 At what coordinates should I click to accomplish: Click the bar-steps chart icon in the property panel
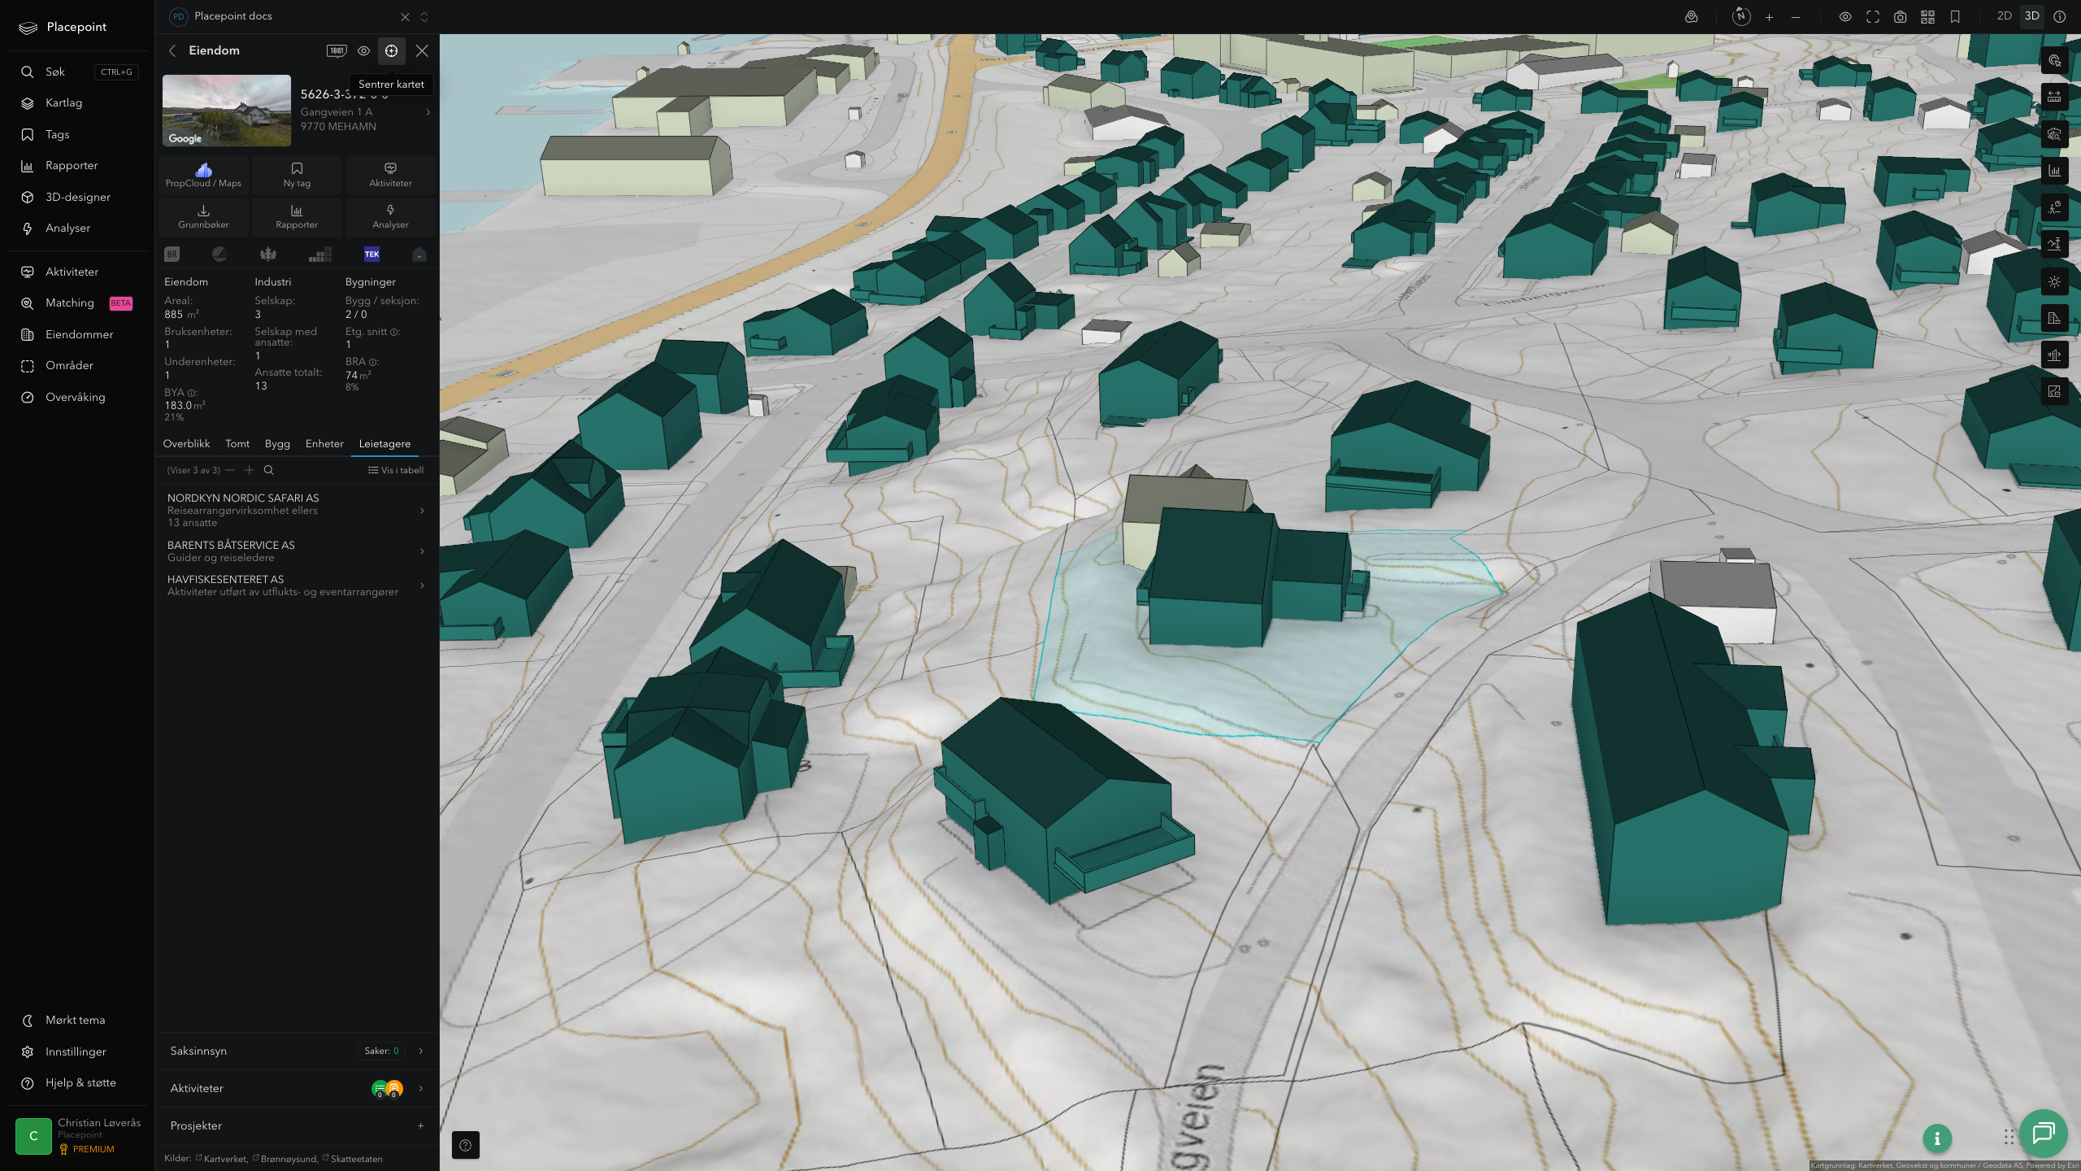(320, 255)
